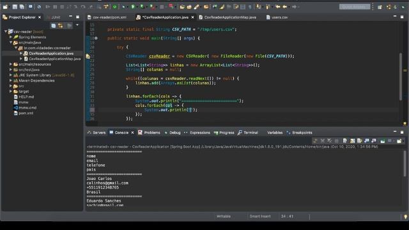This screenshot has height=230, width=409.
Task: Click the Open Console icon
Action: [399, 141]
